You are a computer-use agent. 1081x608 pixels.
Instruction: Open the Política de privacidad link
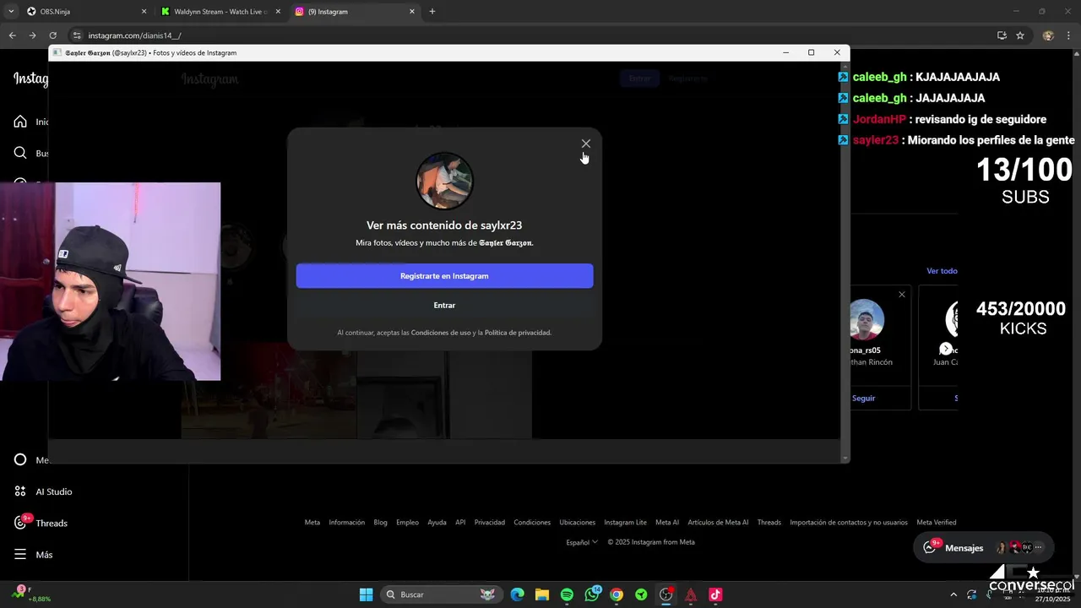[x=518, y=333]
